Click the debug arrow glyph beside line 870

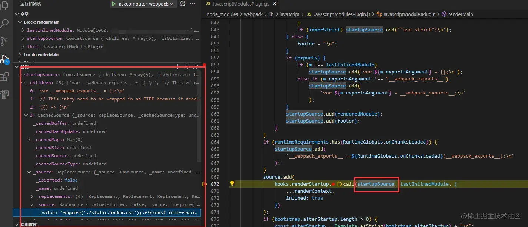click(x=204, y=184)
